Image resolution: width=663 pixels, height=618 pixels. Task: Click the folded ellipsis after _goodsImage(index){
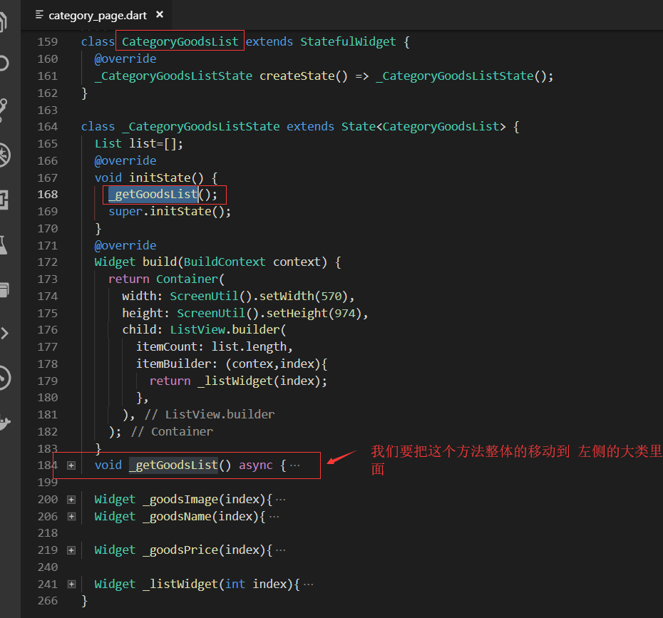(281, 500)
